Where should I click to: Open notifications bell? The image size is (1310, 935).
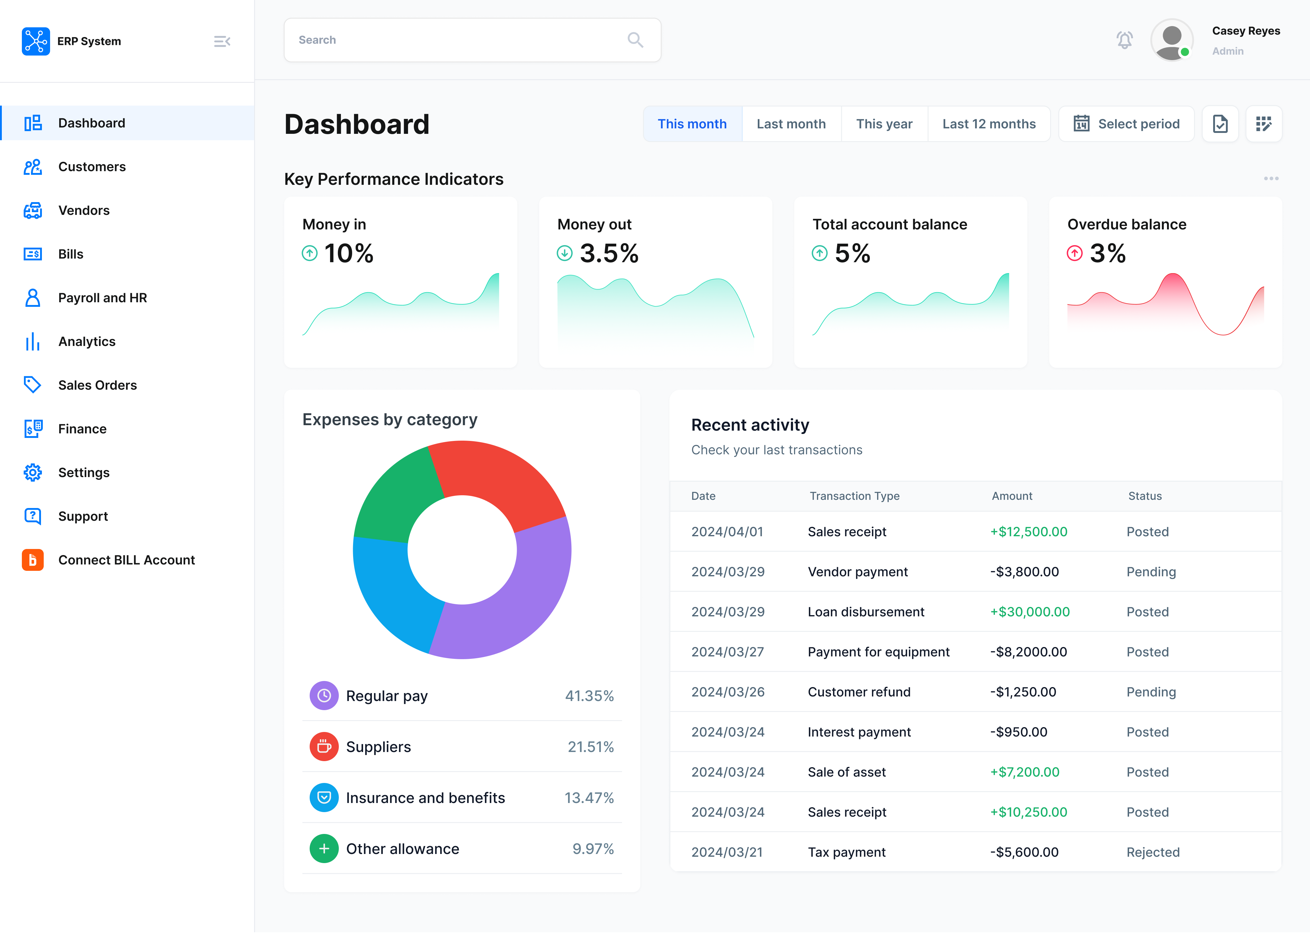point(1124,40)
